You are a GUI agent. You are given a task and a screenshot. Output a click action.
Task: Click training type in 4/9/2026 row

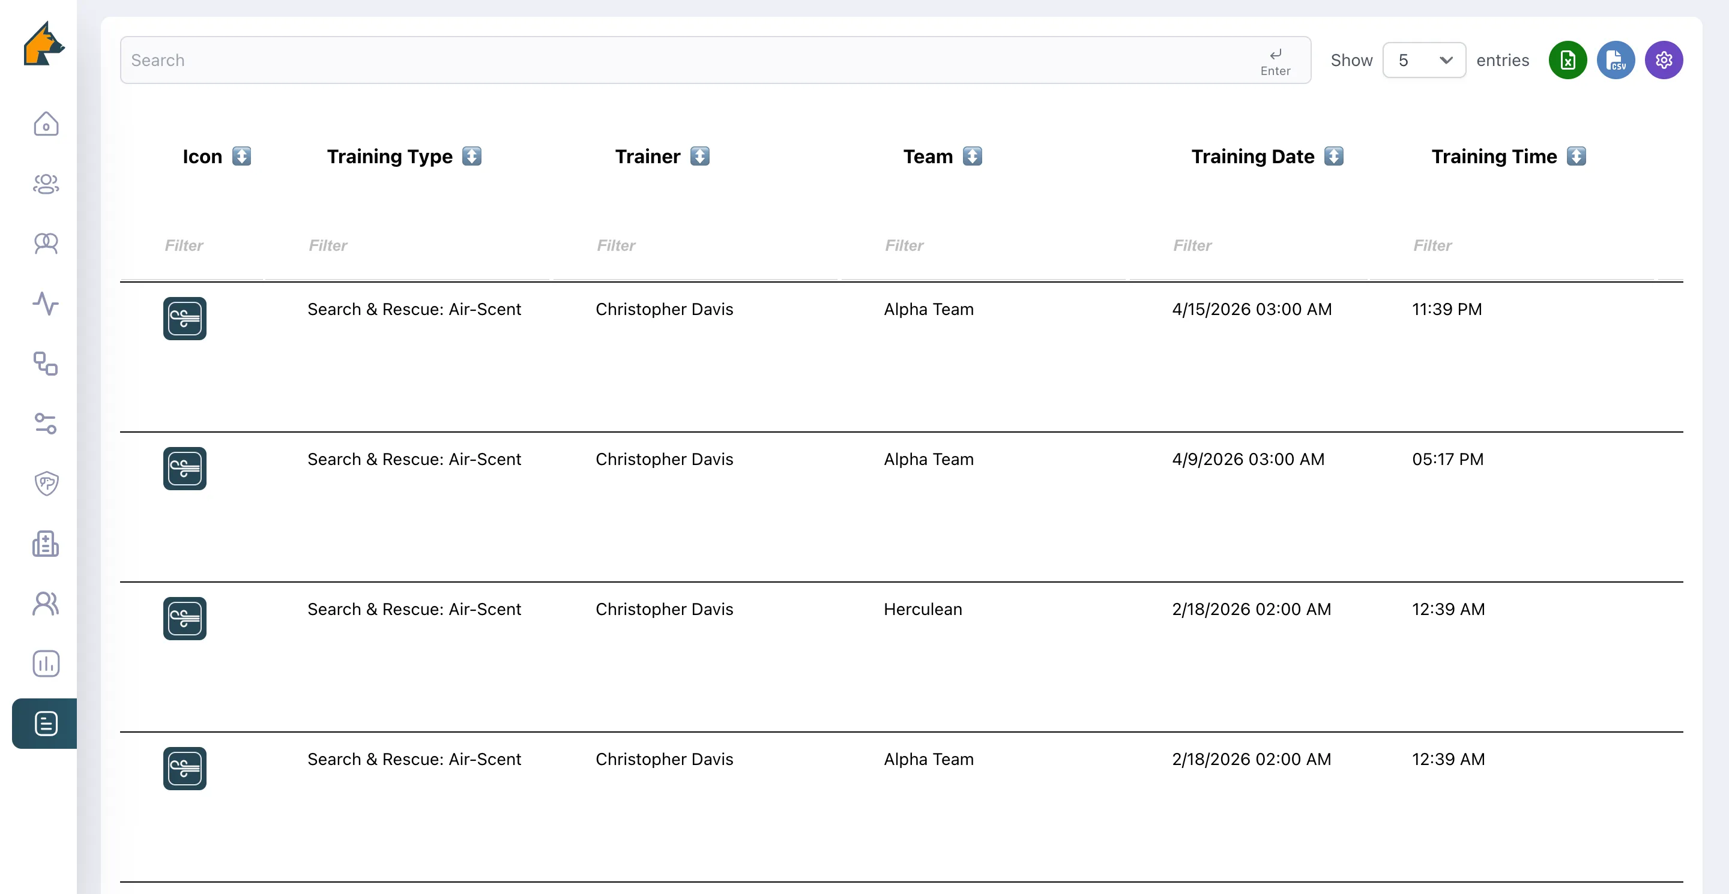tap(414, 460)
